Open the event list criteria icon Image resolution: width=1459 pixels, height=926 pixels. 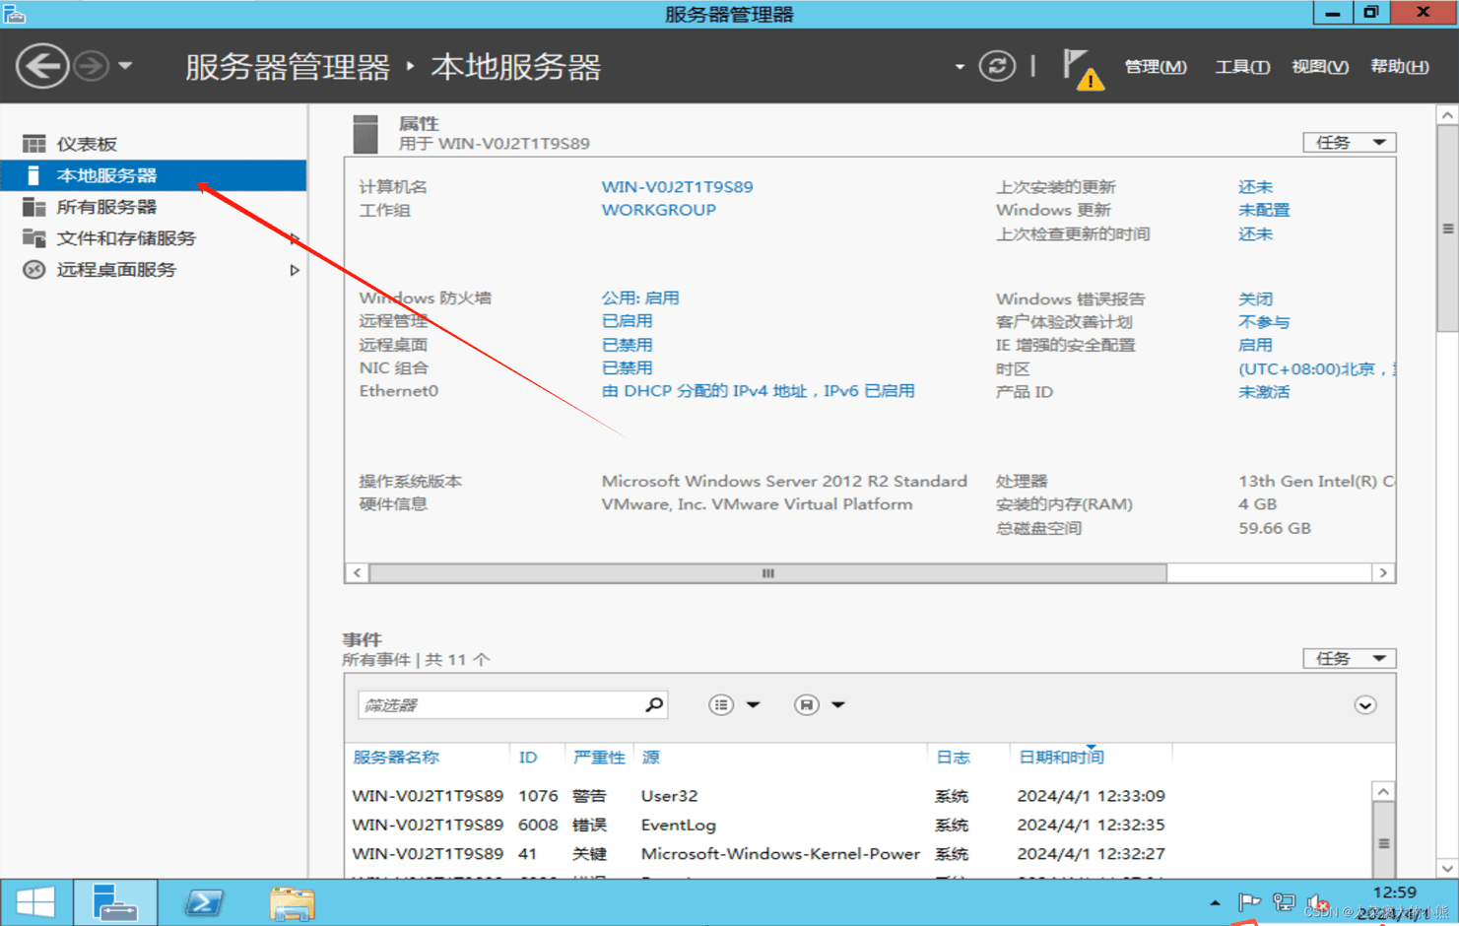(x=721, y=704)
